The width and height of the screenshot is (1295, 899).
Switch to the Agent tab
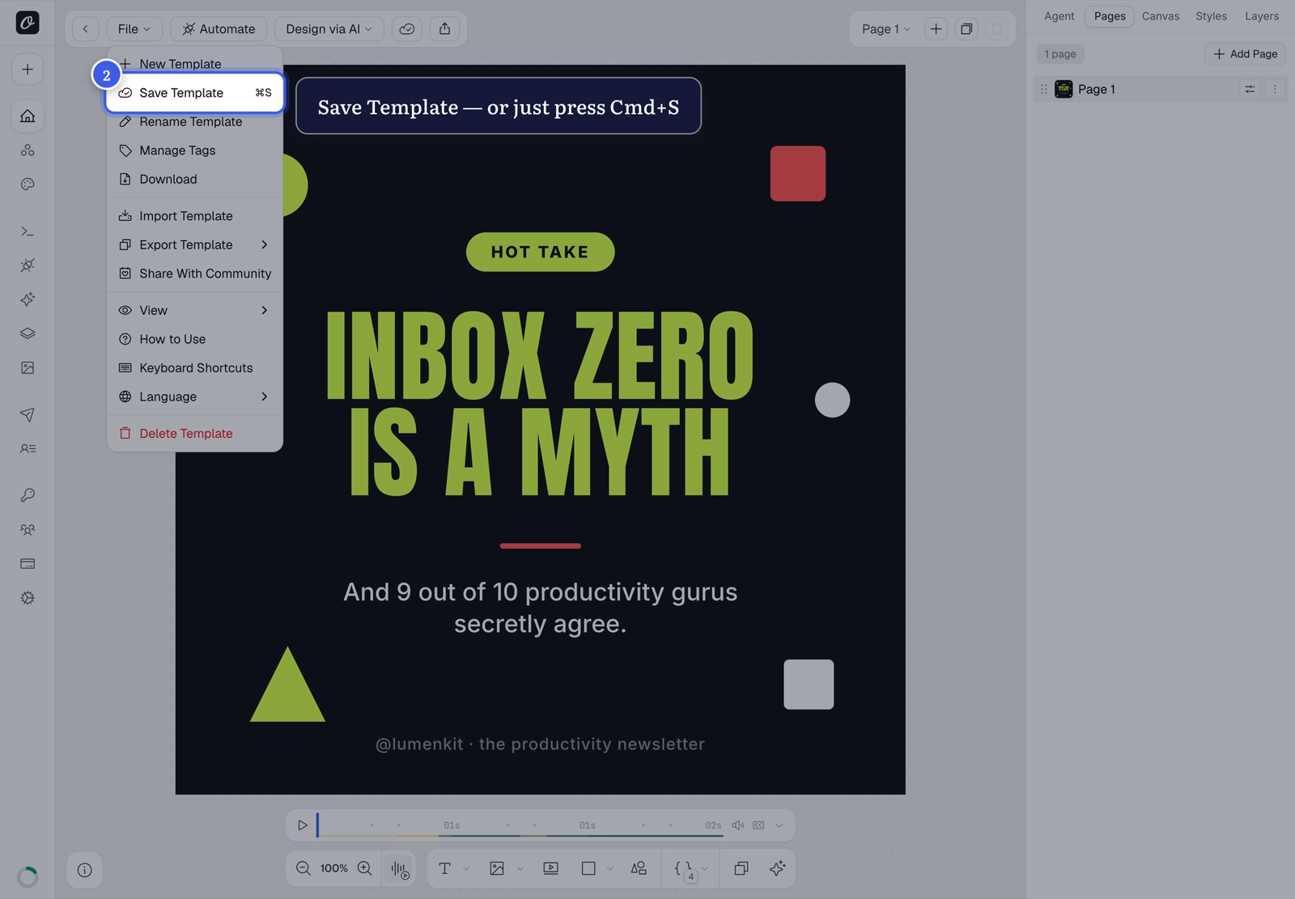pos(1059,16)
